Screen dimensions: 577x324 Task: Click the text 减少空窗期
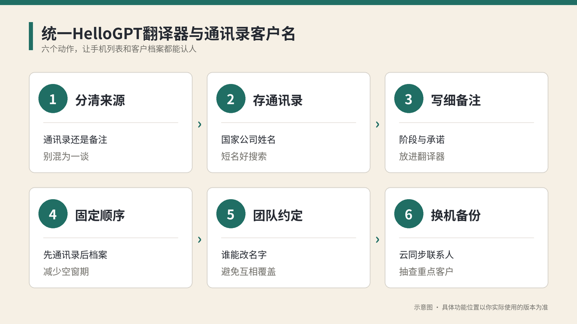point(66,272)
